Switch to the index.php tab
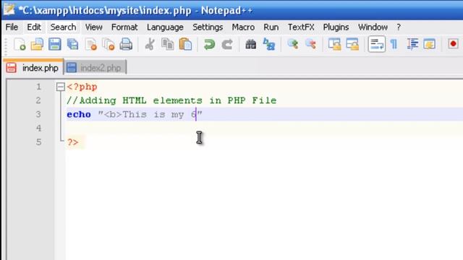The image size is (463, 260). pos(33,68)
